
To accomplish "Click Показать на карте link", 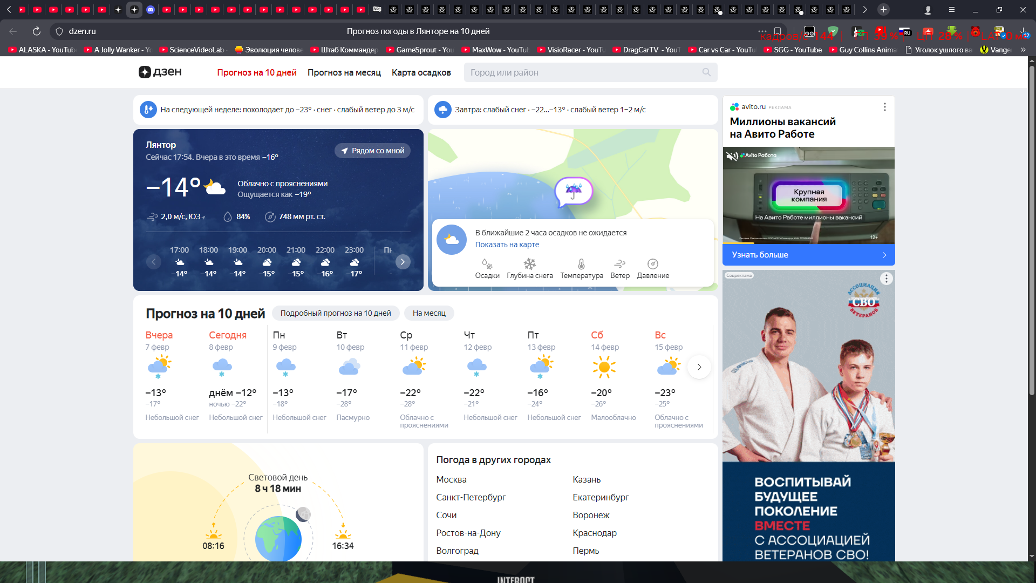I will [507, 245].
